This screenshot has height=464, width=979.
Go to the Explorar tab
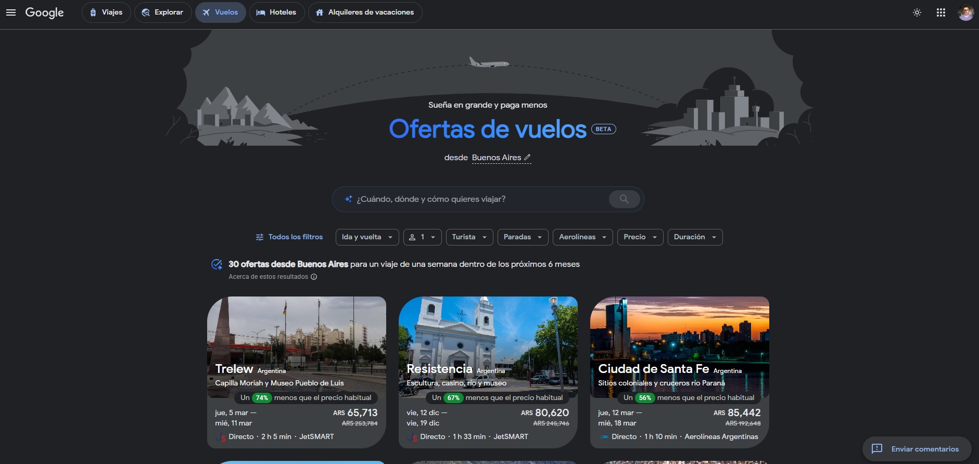[x=162, y=12]
